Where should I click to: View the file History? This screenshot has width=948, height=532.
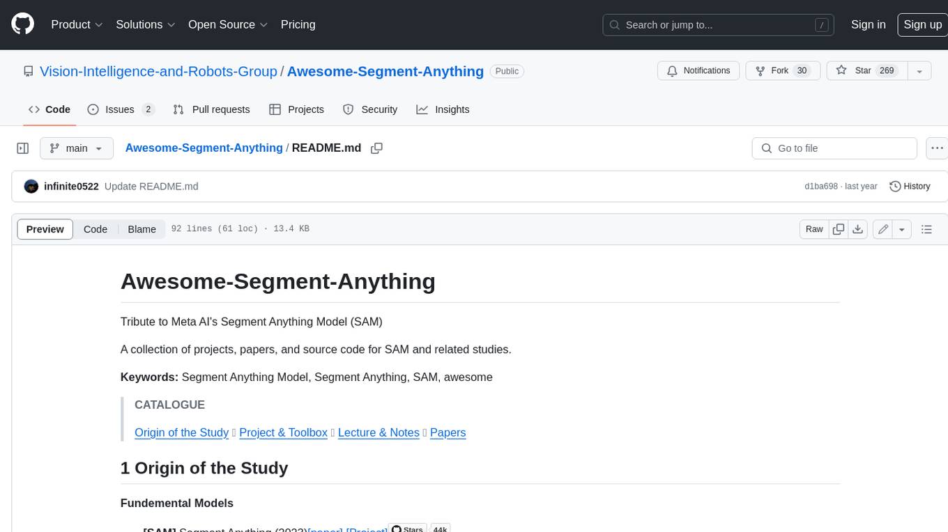[910, 186]
